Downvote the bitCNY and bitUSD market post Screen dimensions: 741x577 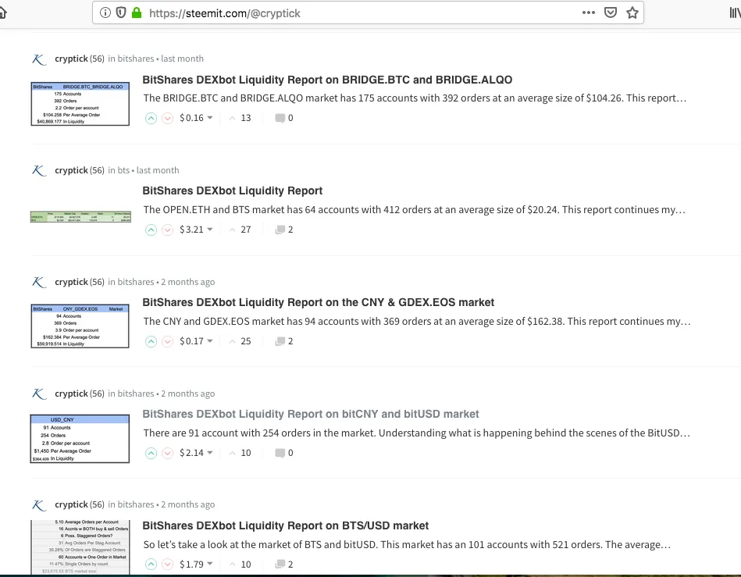point(167,453)
